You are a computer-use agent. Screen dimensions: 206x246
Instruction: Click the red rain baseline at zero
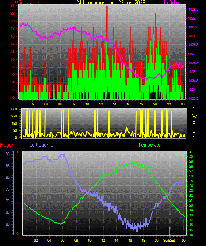104,234
